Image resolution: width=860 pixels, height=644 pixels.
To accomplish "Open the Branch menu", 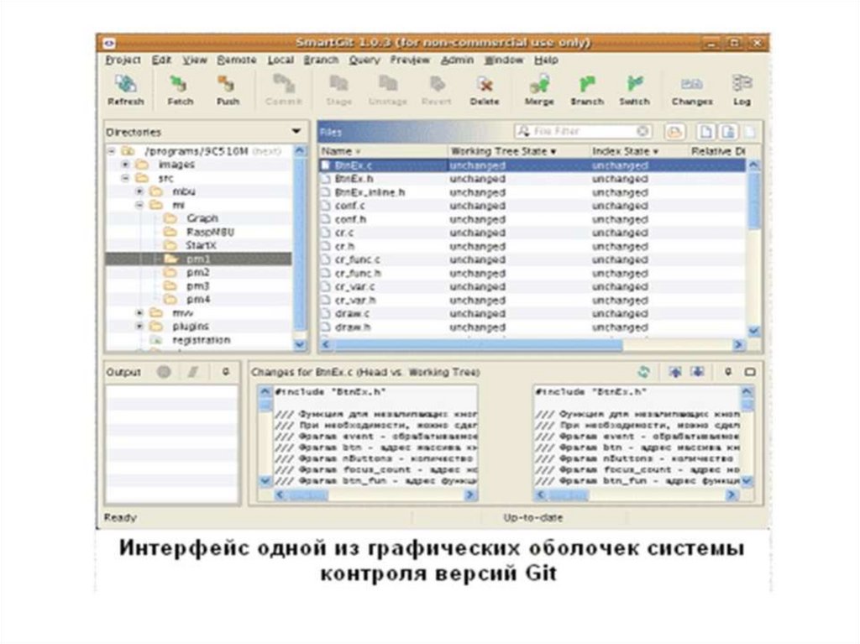I will tap(321, 60).
